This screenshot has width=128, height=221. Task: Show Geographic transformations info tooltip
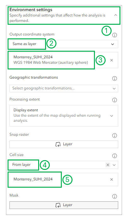tap(114, 79)
